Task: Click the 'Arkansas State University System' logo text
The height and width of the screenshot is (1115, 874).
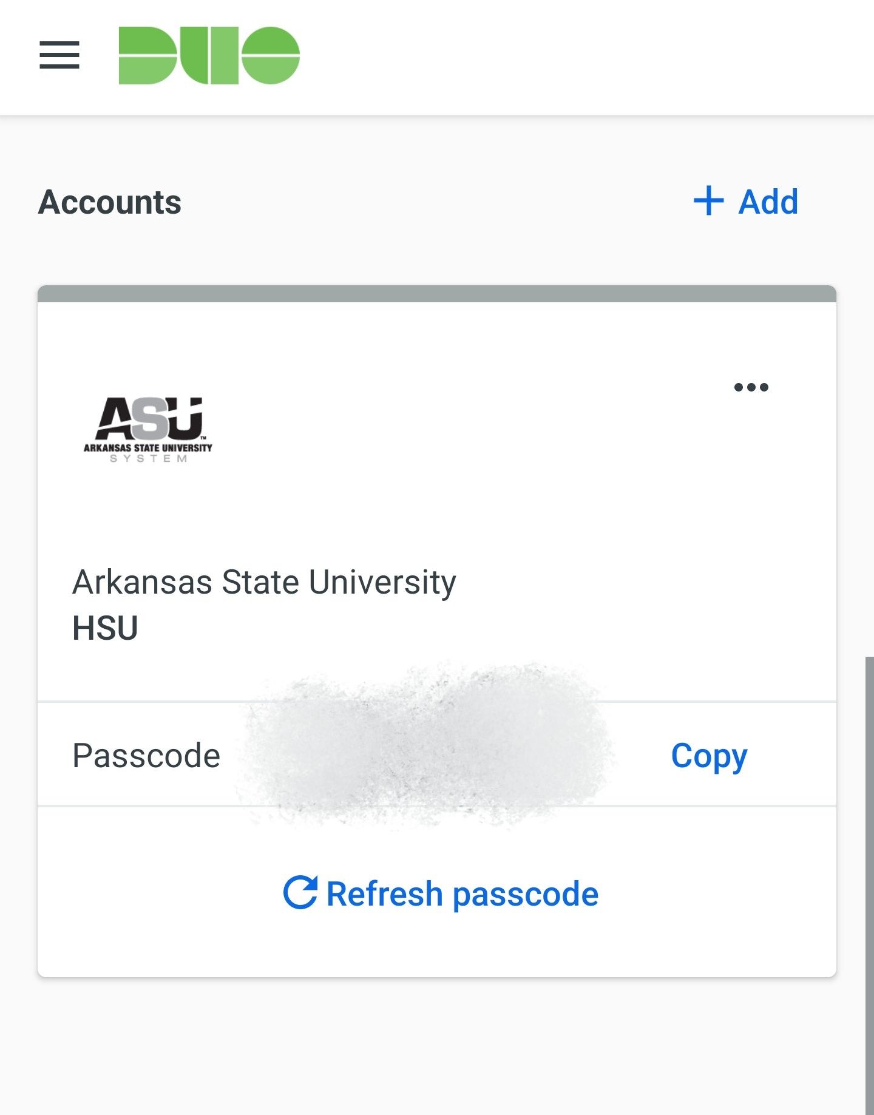Action: tap(148, 453)
